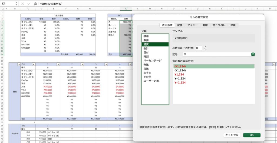Switch to the フォント tab
Viewport: 277px width, 143px height.
[192, 25]
